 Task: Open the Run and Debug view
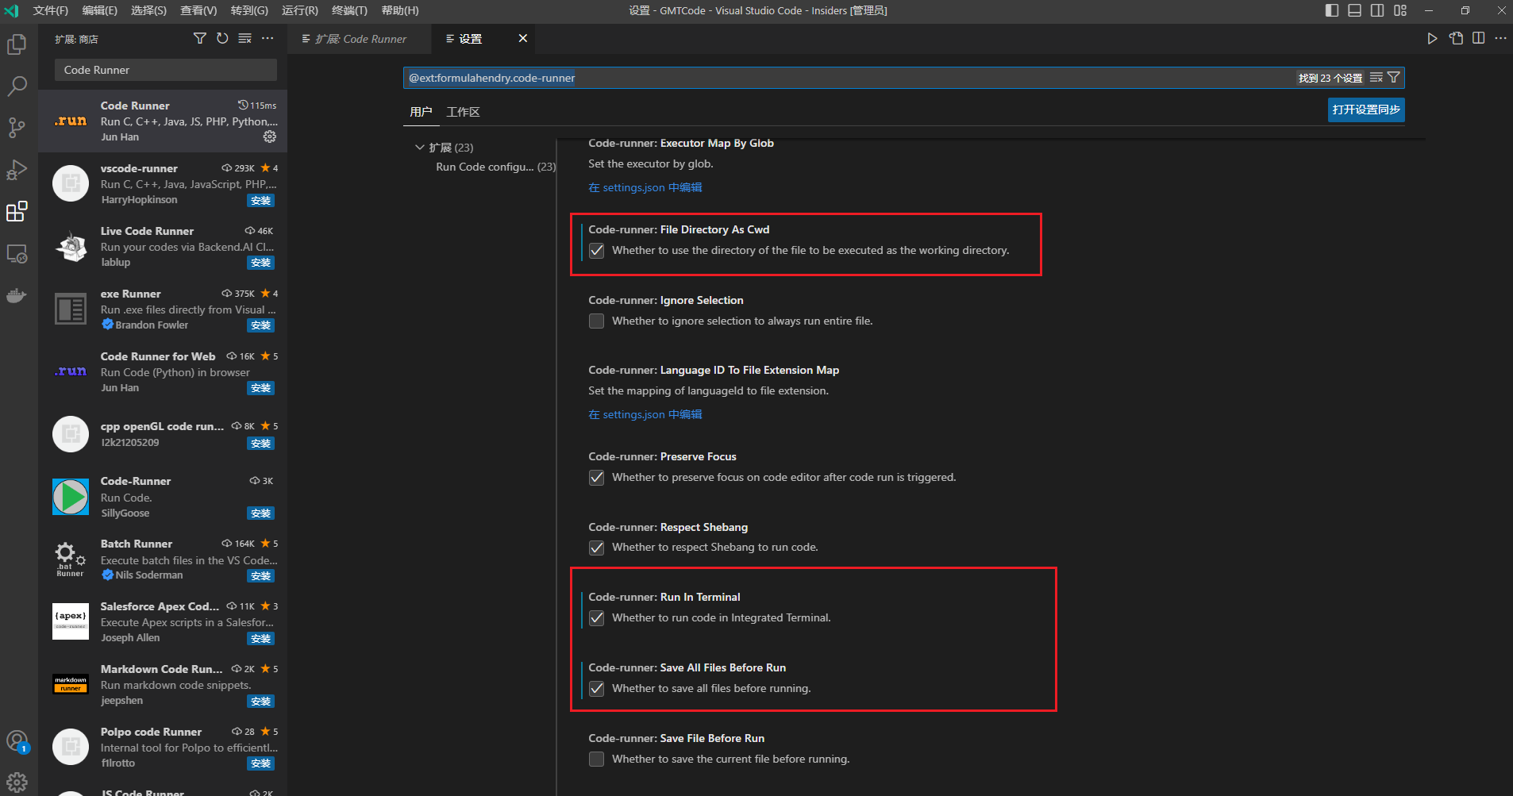pyautogui.click(x=17, y=170)
